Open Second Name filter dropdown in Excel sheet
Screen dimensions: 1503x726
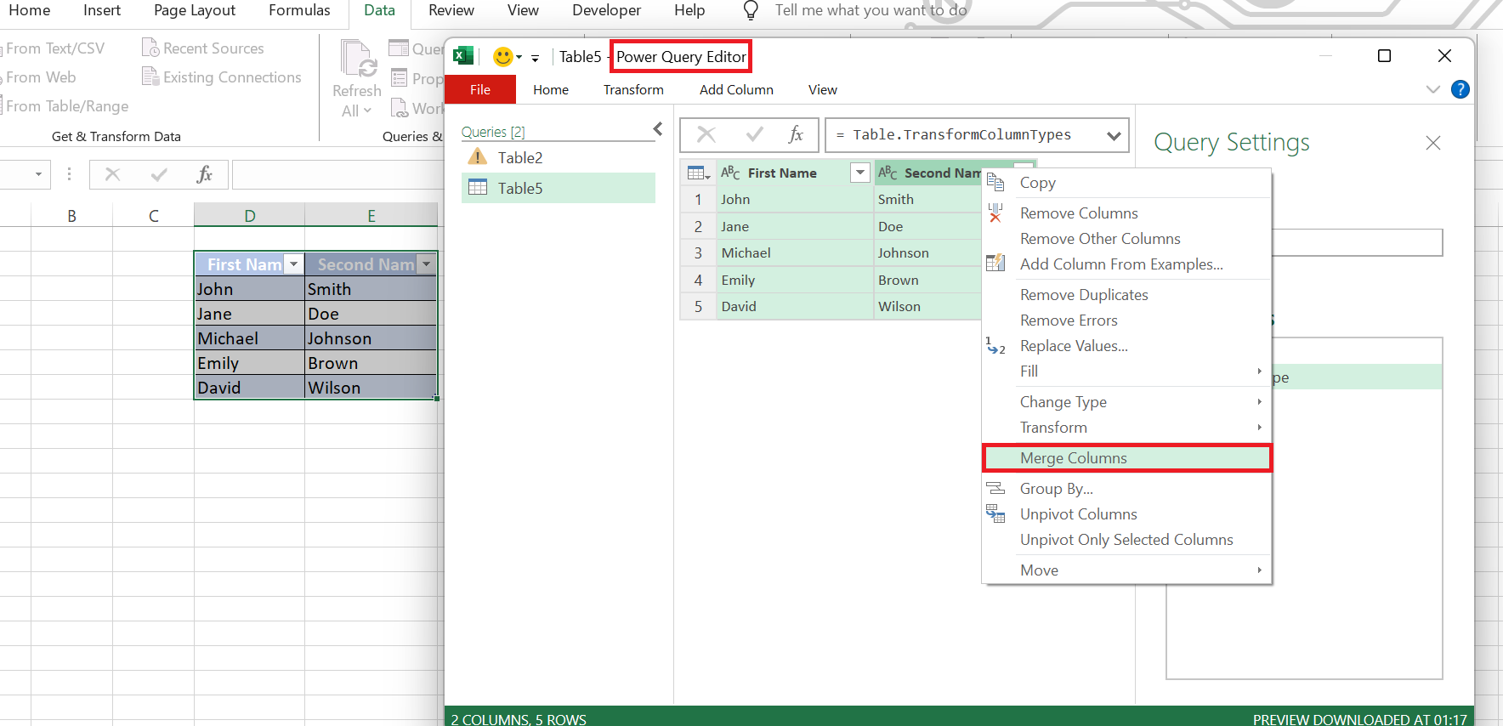coord(427,264)
